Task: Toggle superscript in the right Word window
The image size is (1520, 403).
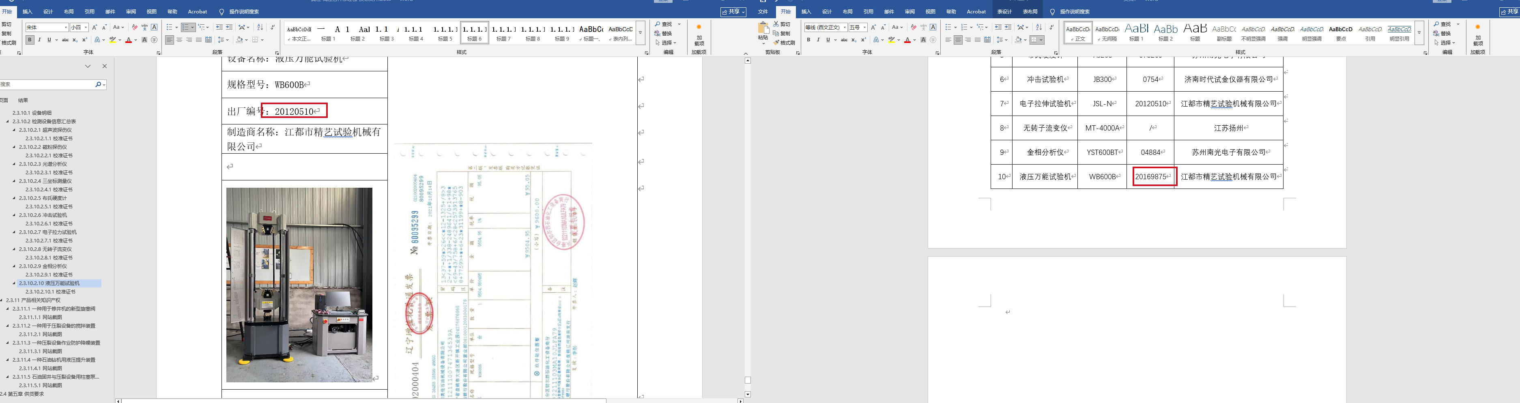Action: 863,40
